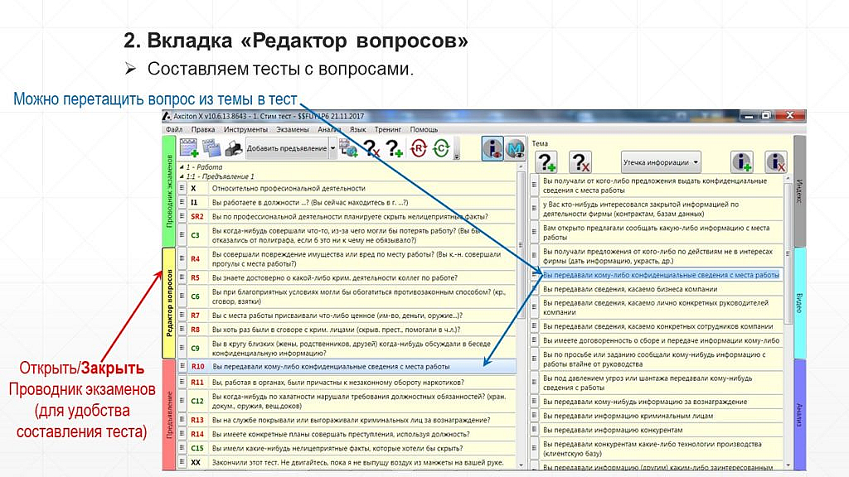Click the row handle beside question R11
The image size is (849, 477).
[x=182, y=383]
